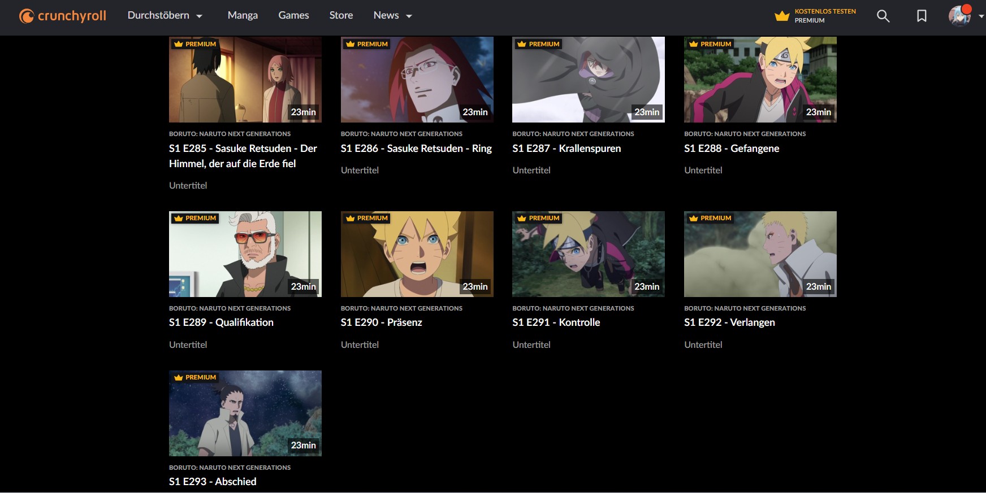Open thumbnail of episode E293 Abschied
This screenshot has width=986, height=493.
(x=245, y=413)
